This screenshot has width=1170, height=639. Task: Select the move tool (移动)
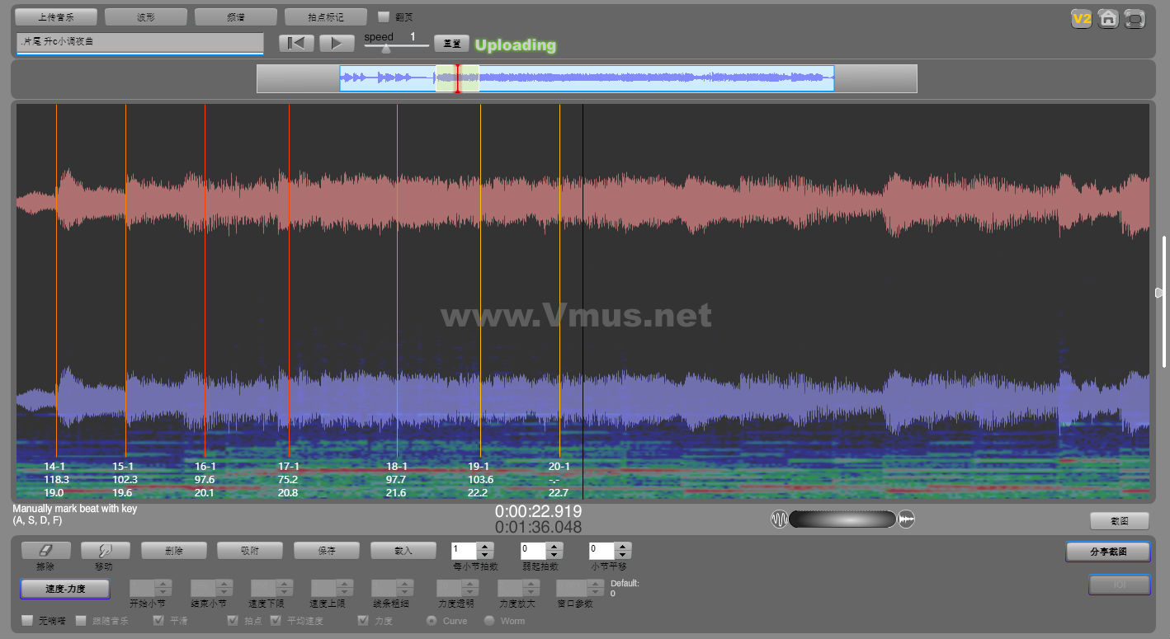coord(106,550)
